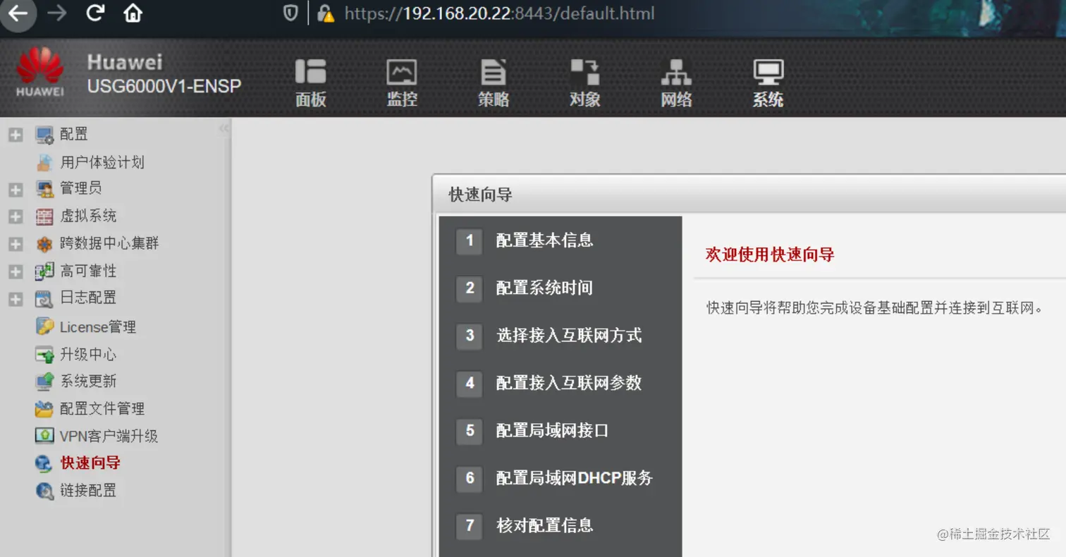Open the 系统 system icon

[768, 71]
